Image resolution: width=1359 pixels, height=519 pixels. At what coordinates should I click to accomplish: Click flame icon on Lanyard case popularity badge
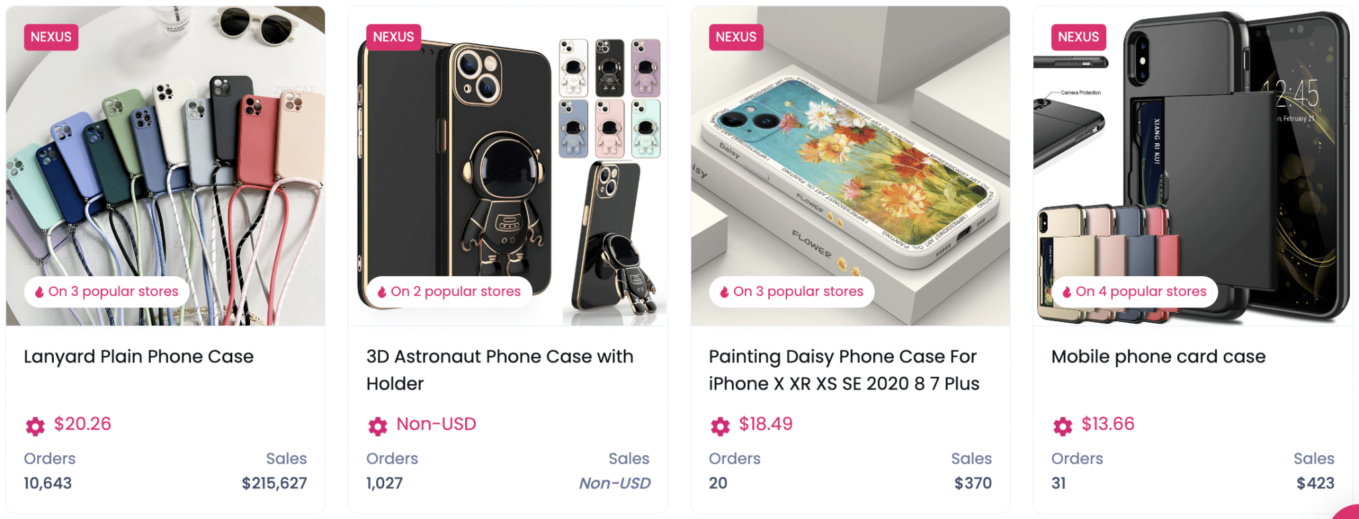point(39,292)
